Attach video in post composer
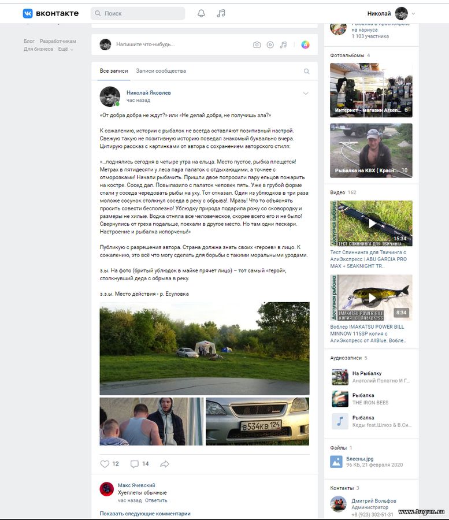The image size is (449, 520). 270,44
